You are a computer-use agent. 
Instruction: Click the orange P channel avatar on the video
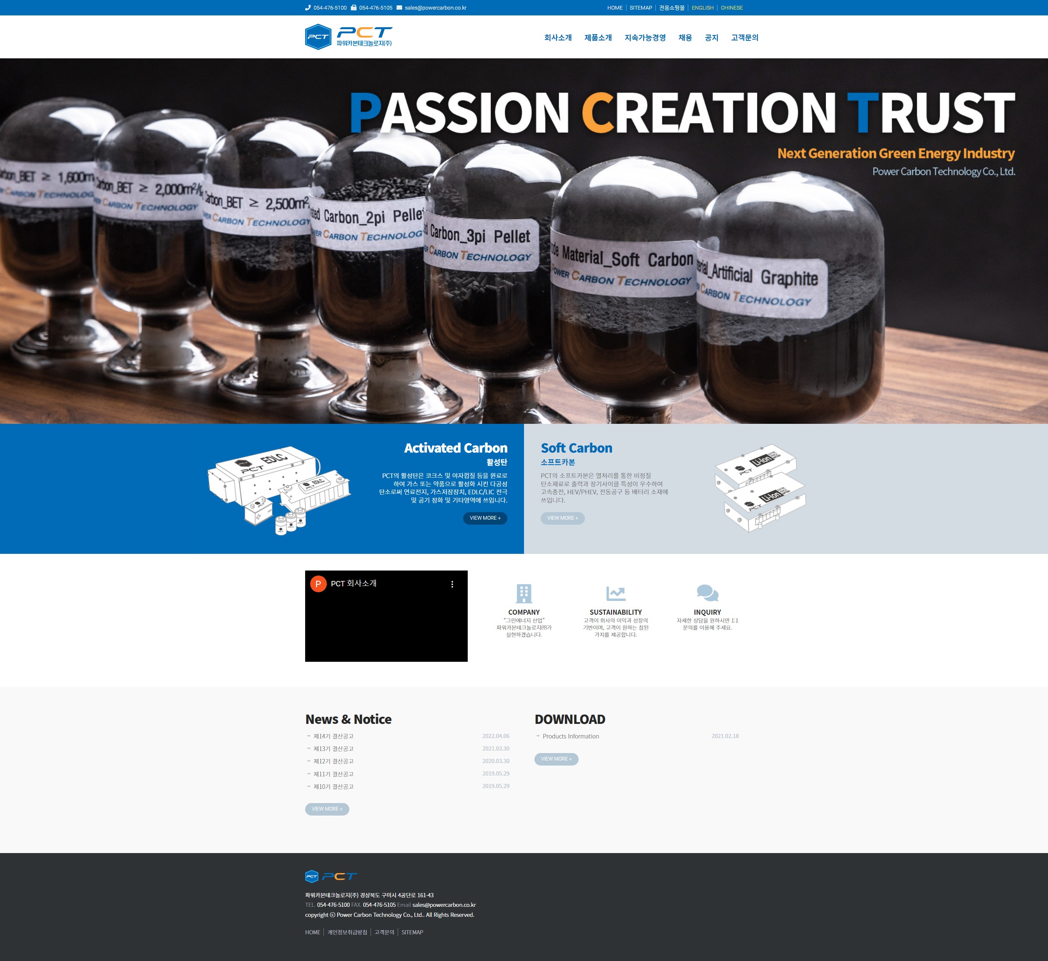[318, 584]
